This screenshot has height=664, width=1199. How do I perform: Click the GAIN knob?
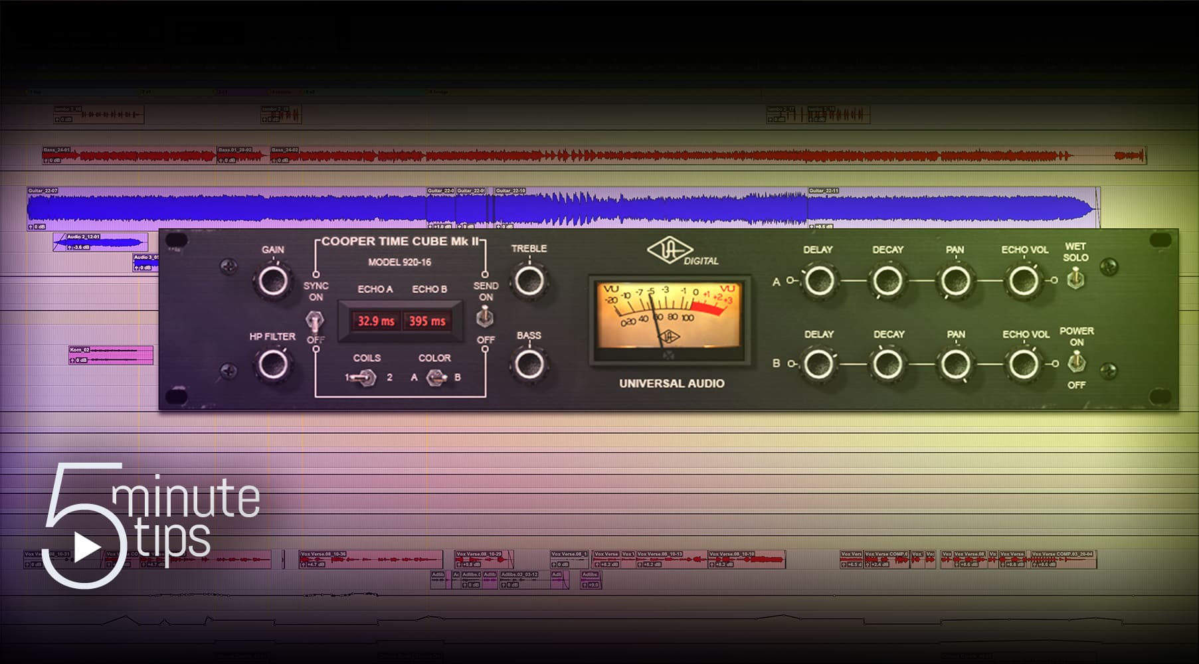tap(273, 281)
